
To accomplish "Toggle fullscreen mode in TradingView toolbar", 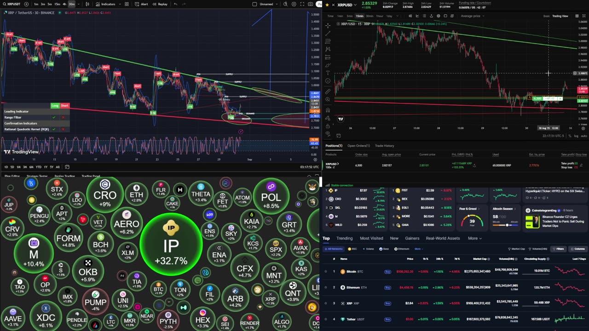I will (302, 4).
